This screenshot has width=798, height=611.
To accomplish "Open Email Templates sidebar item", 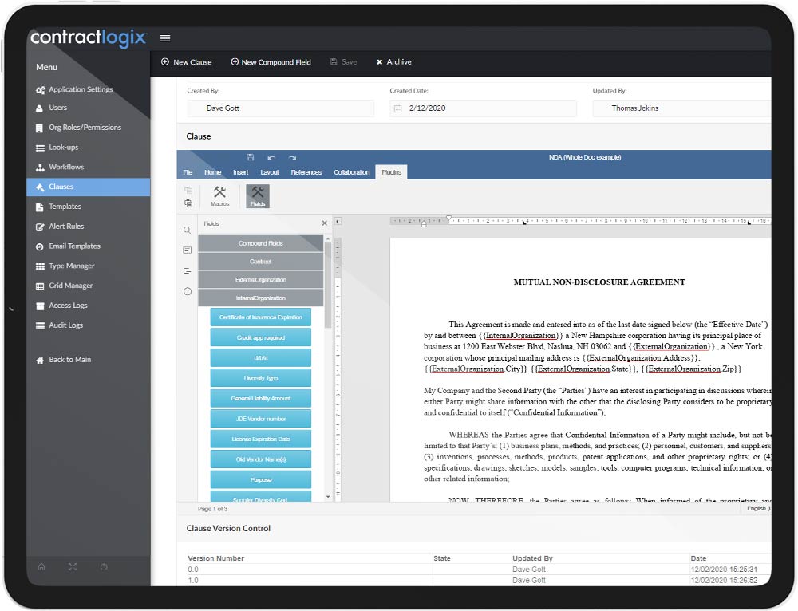I will [x=68, y=246].
